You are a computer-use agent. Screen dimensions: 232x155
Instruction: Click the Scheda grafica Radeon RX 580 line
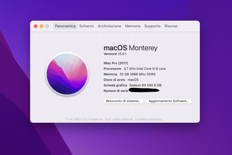click(133, 85)
